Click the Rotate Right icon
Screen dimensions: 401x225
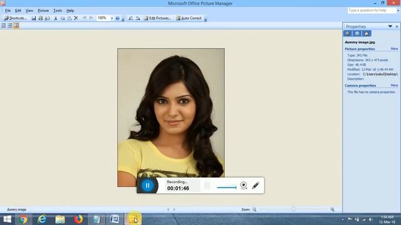point(138,18)
